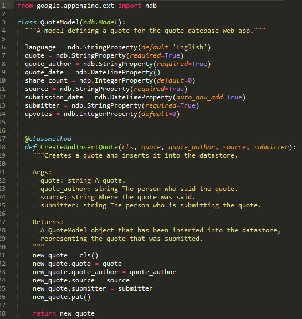The width and height of the screenshot is (302, 319).
Task: Click 'ndb.Model' in the class definition
Action: 100,22
